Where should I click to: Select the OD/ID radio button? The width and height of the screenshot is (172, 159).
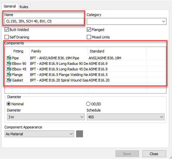tap(88, 104)
